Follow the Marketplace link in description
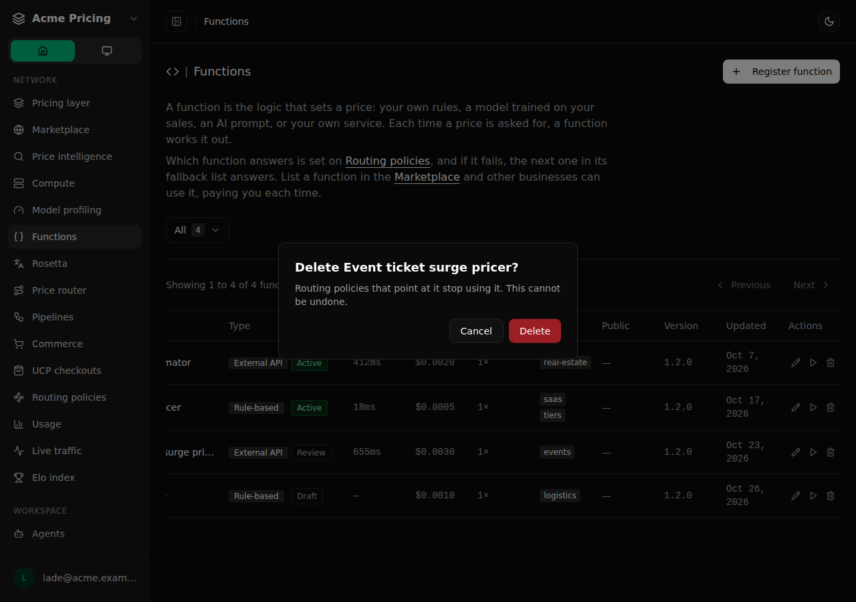The width and height of the screenshot is (856, 602). pos(427,177)
